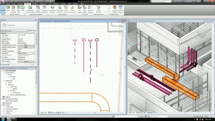The image size is (215, 121).
Task: Run Check Circuits
Action: [x=66, y=9]
